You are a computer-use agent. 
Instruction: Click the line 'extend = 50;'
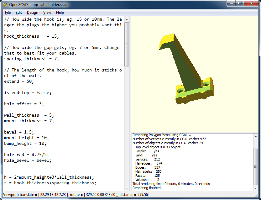click(19, 81)
